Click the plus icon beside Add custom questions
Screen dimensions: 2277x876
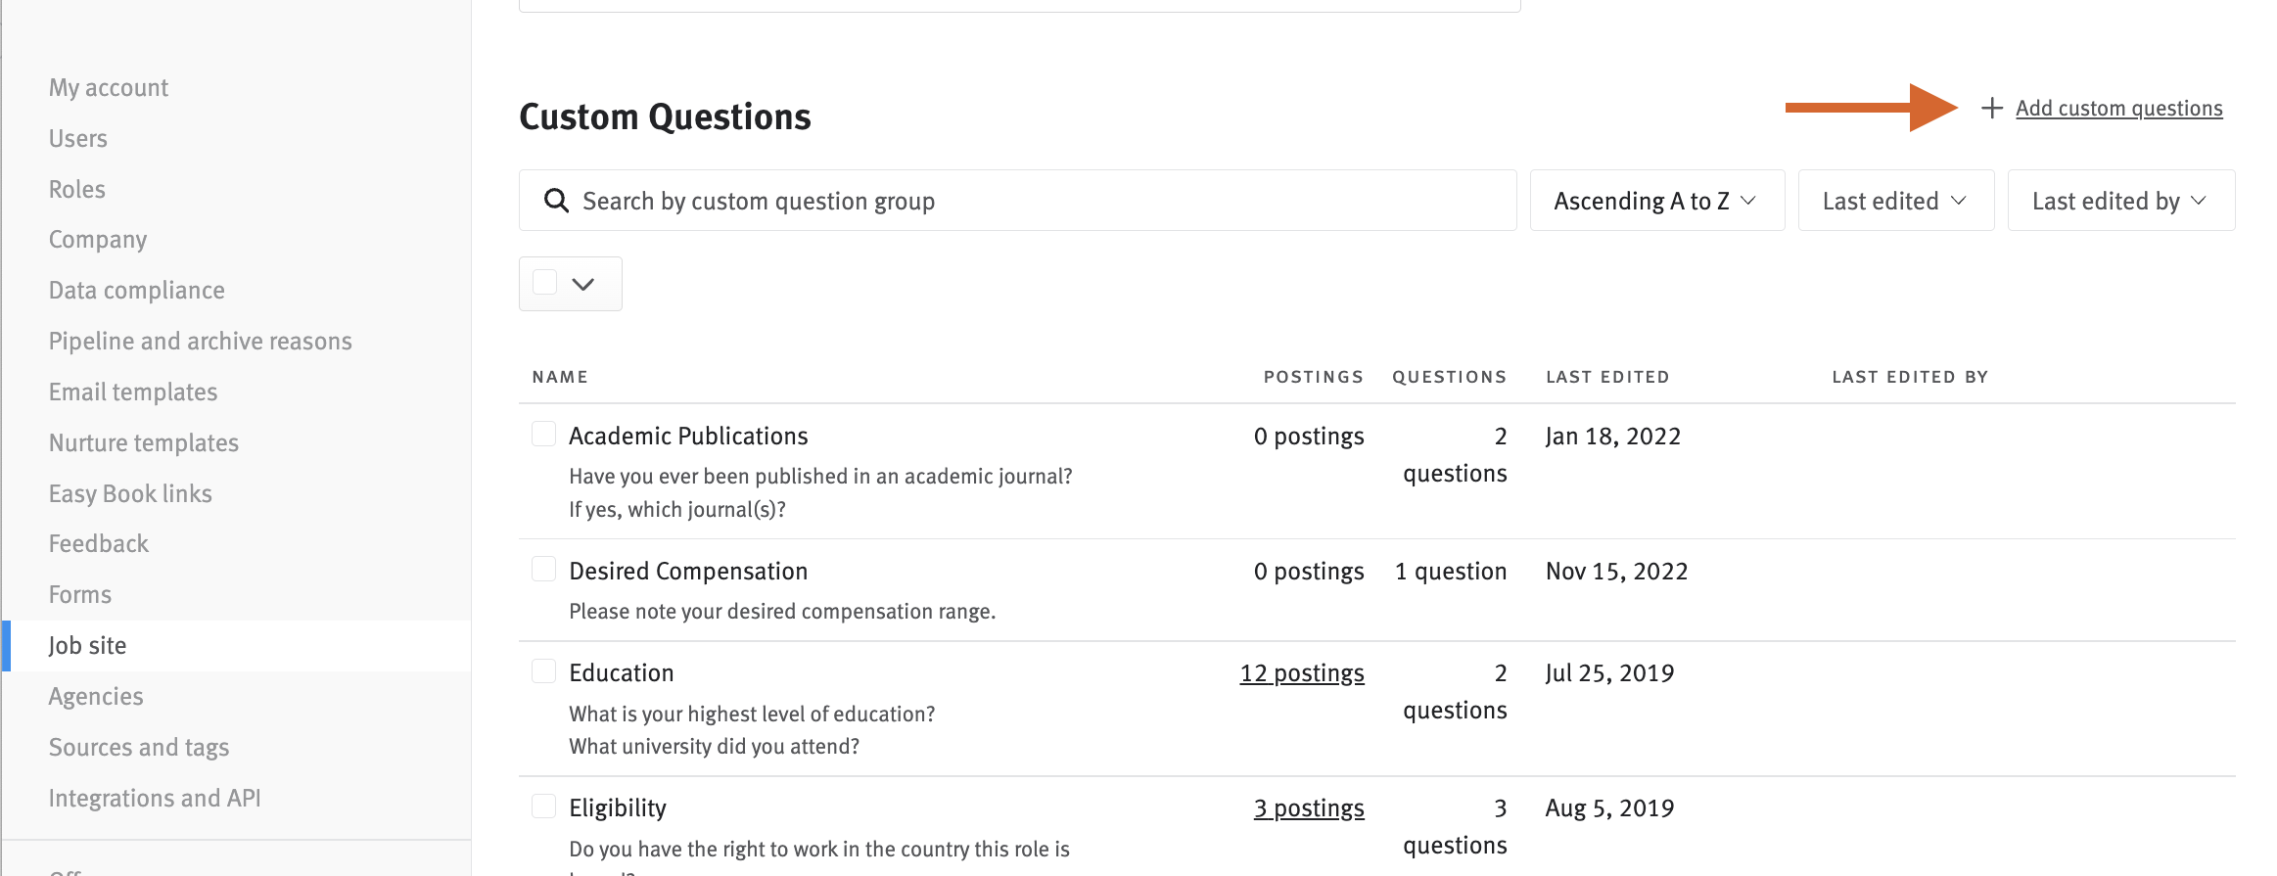(x=1991, y=109)
